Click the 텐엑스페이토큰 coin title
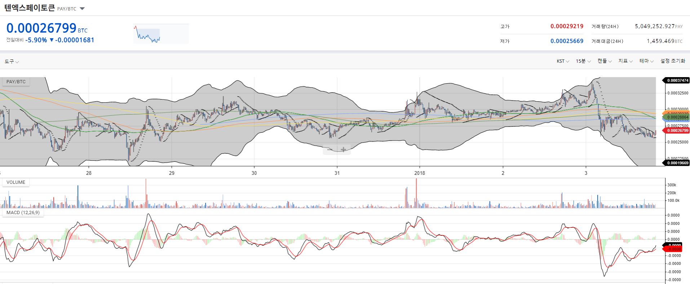This screenshot has width=690, height=284. (30, 8)
